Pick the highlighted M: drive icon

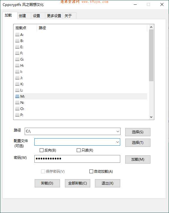(x=17, y=96)
